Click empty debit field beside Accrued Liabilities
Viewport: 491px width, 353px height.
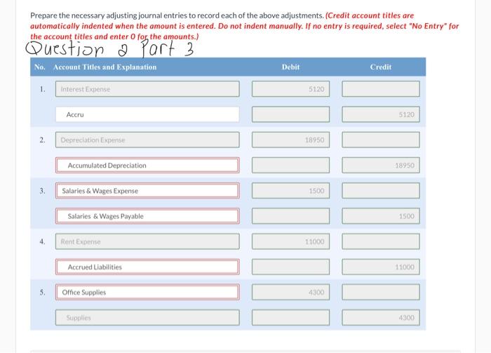pos(290,267)
